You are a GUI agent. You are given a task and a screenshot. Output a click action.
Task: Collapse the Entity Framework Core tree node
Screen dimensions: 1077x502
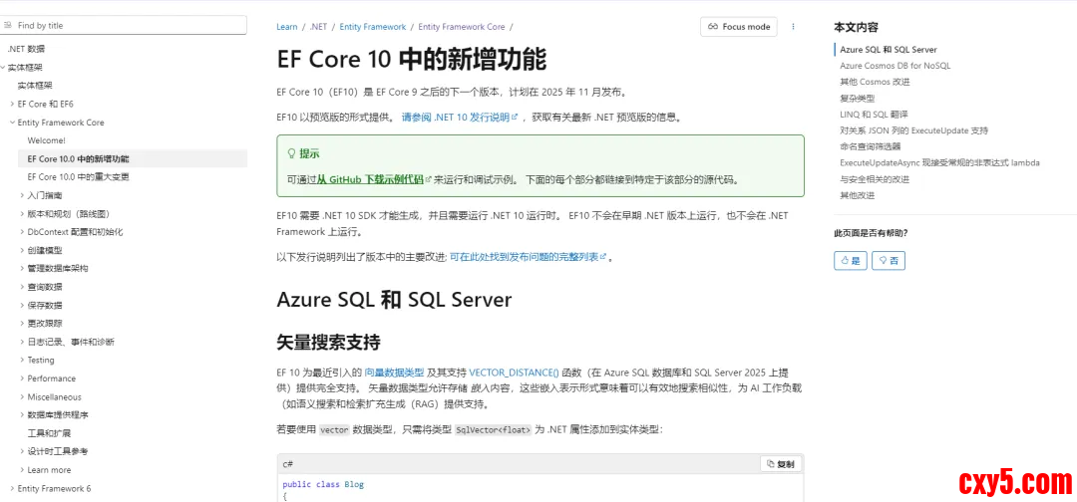click(12, 123)
